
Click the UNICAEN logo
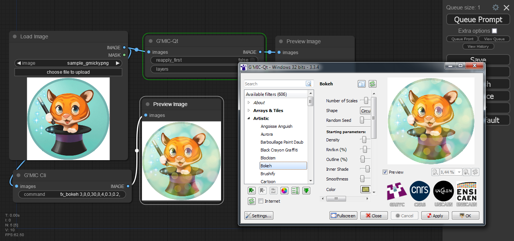444,194
